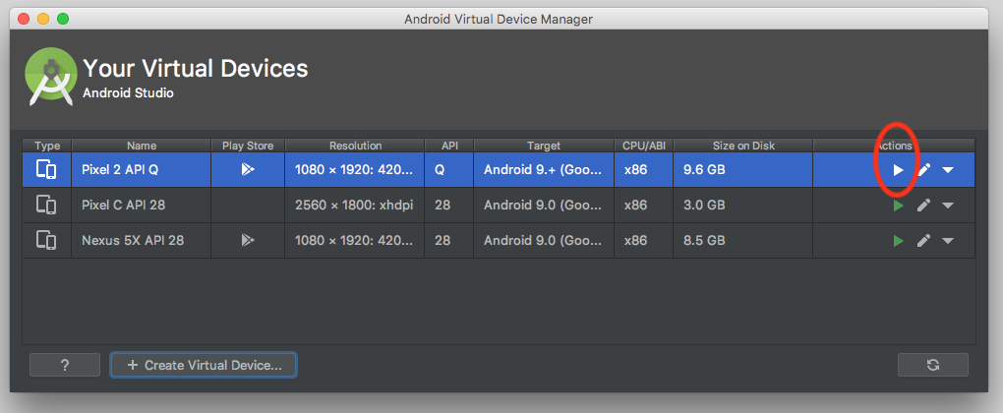Edit the Pixel 2 API Q device
This screenshot has width=1003, height=413.
pos(923,170)
